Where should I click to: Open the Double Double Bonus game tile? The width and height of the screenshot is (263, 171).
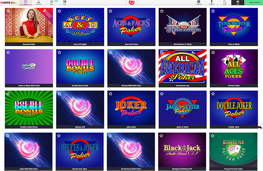point(29,109)
